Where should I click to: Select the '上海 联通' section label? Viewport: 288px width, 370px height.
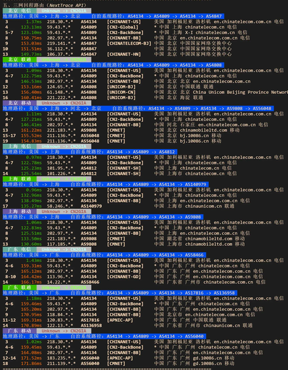click(20, 179)
